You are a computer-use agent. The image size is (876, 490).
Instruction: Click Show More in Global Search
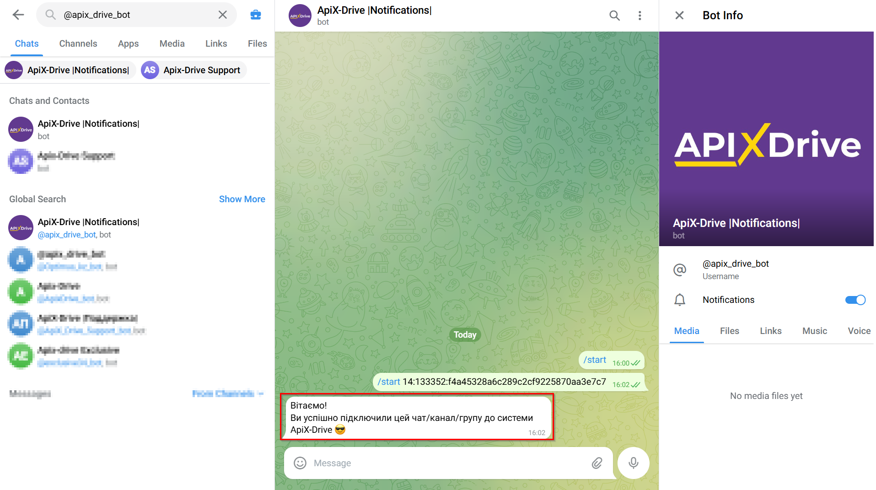pos(242,199)
